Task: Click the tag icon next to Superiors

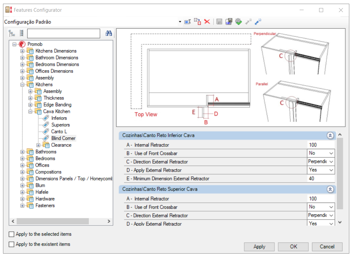Action: (x=46, y=125)
